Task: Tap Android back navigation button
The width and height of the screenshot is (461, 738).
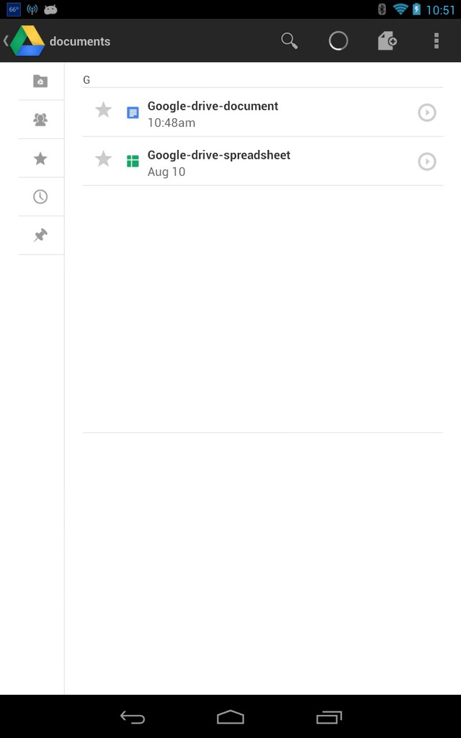Action: click(x=133, y=717)
